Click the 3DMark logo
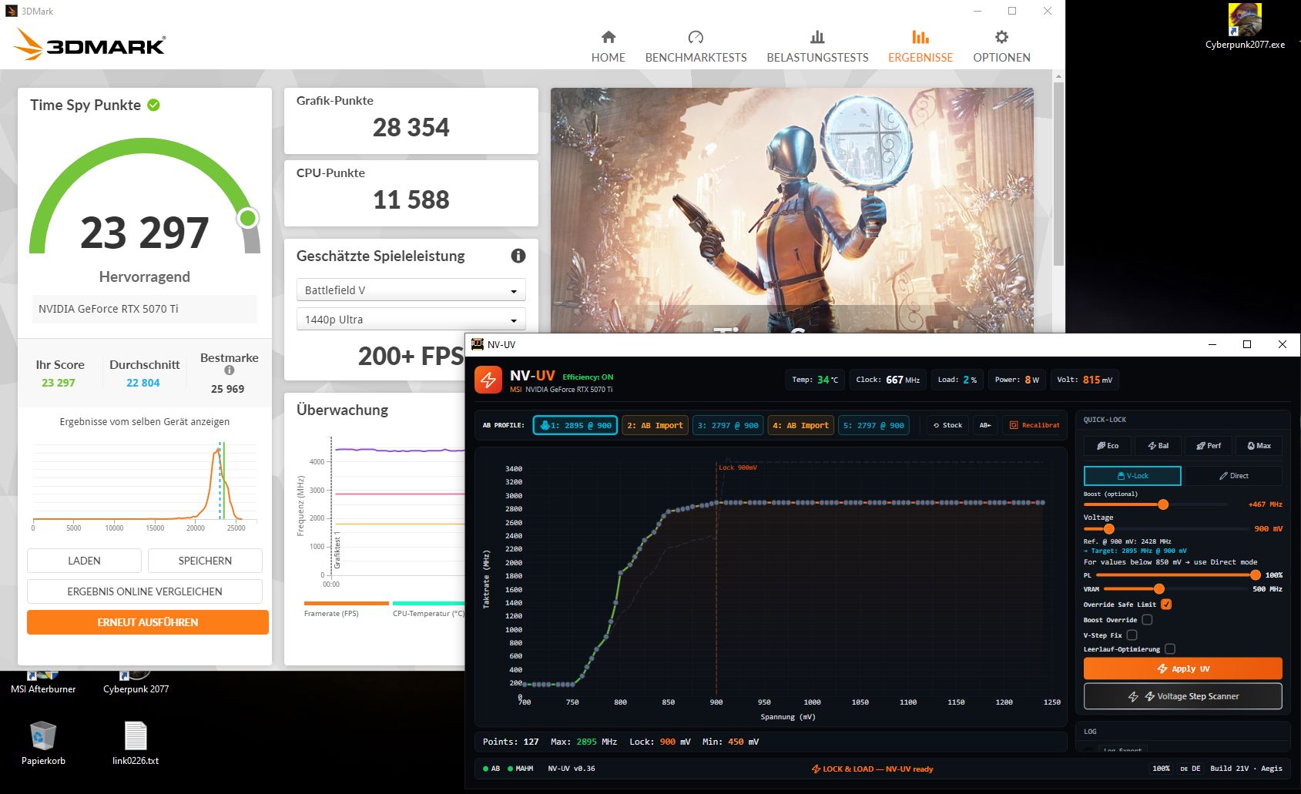1301x794 pixels. pos(89,45)
